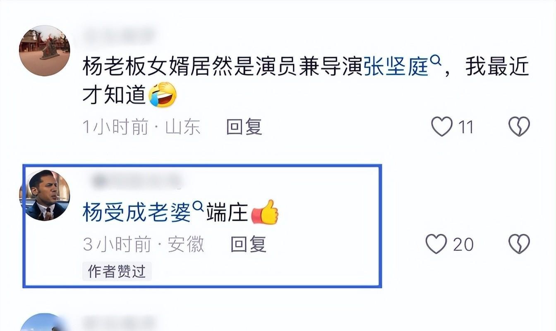Dislike the Shandong comment with broken heart
This screenshot has width=556, height=331.
coord(519,127)
